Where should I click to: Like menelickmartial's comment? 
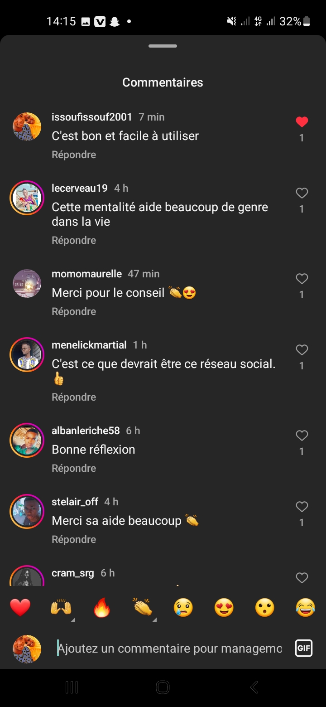tap(302, 350)
